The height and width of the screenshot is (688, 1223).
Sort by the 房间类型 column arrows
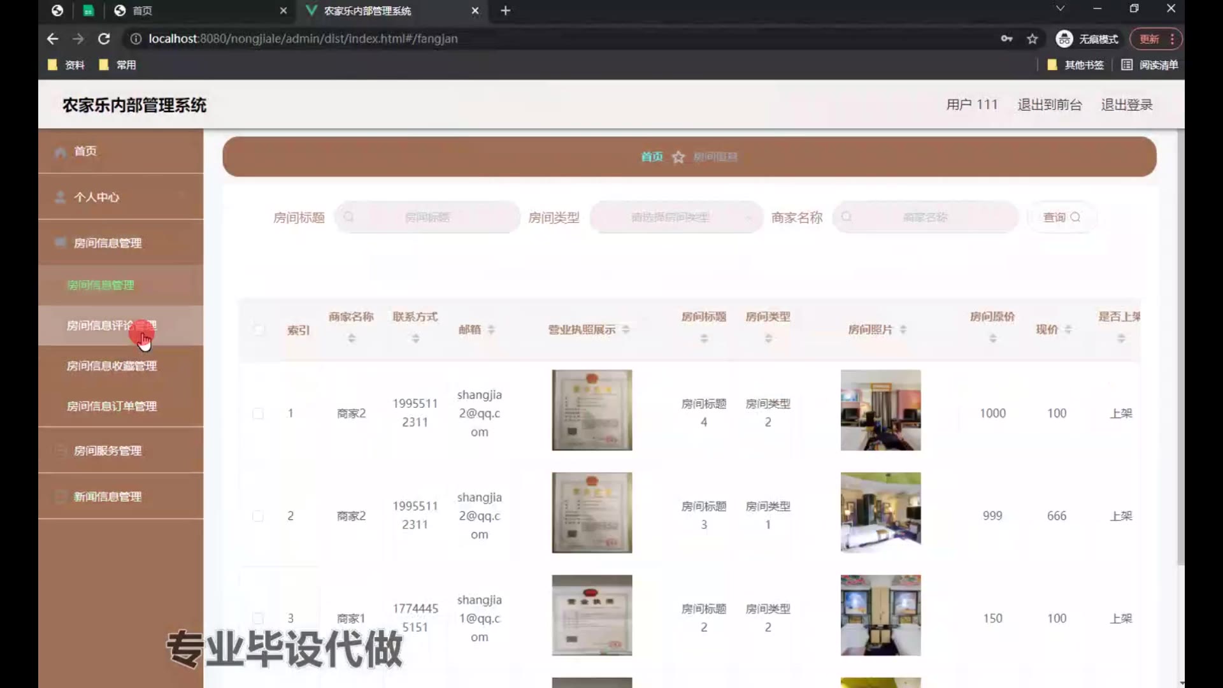[768, 339]
